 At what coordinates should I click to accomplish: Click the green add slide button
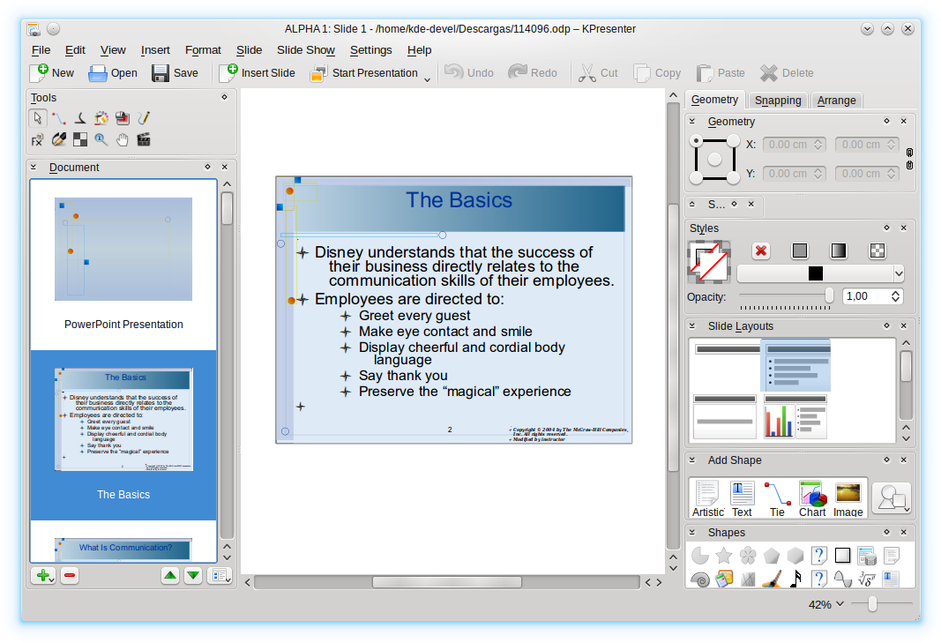42,576
